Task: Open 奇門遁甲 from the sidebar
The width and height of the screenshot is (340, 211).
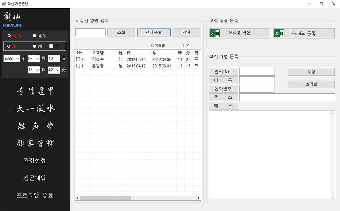Action: pyautogui.click(x=35, y=91)
